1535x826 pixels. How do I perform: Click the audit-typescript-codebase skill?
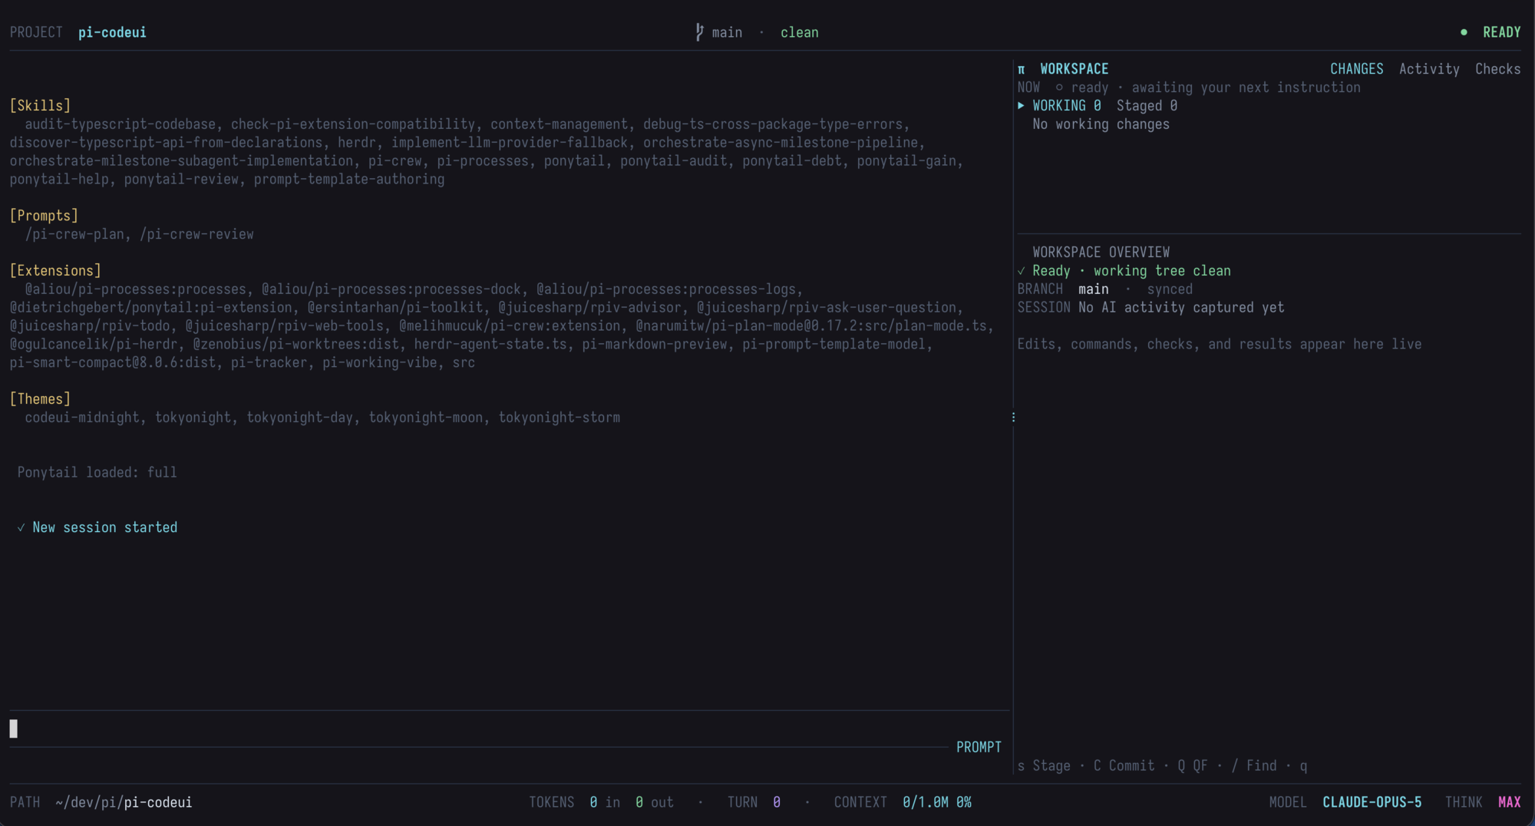[x=120, y=124]
